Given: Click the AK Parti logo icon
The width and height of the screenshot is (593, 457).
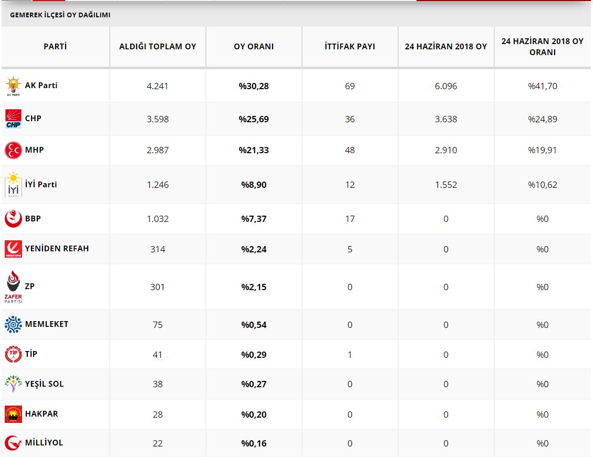Looking at the screenshot, I should (13, 86).
